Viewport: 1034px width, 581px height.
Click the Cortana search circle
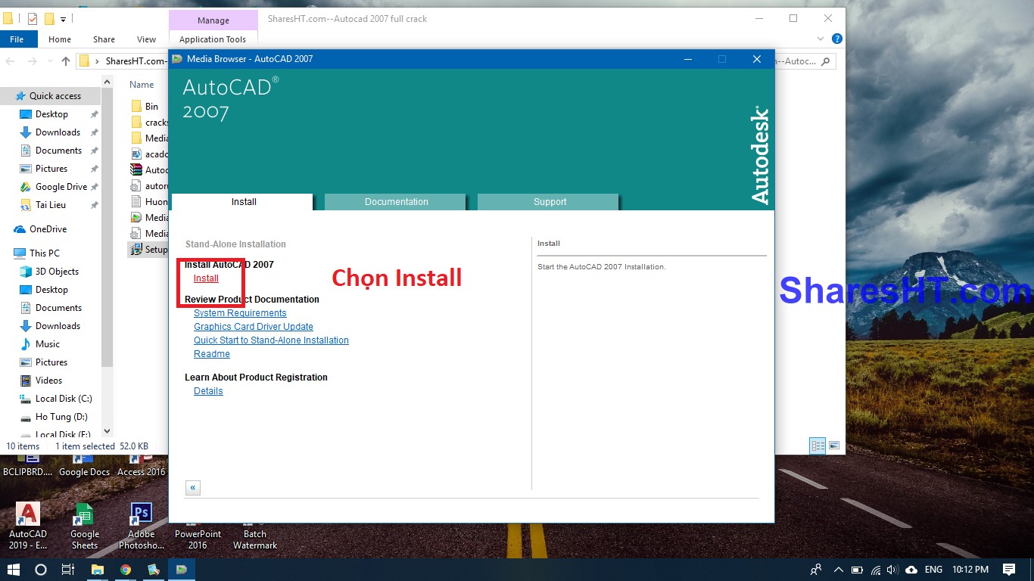tap(41, 570)
